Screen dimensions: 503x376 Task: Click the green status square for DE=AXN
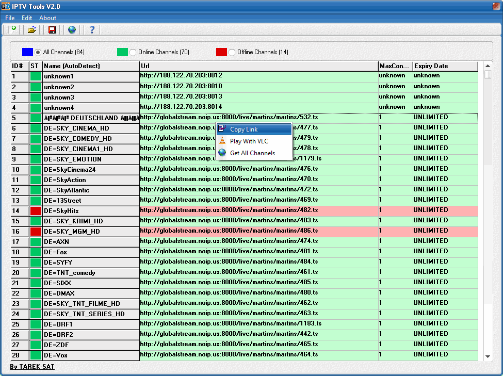pos(36,241)
